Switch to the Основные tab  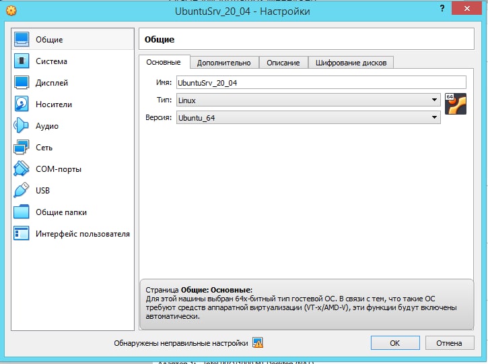pos(164,62)
